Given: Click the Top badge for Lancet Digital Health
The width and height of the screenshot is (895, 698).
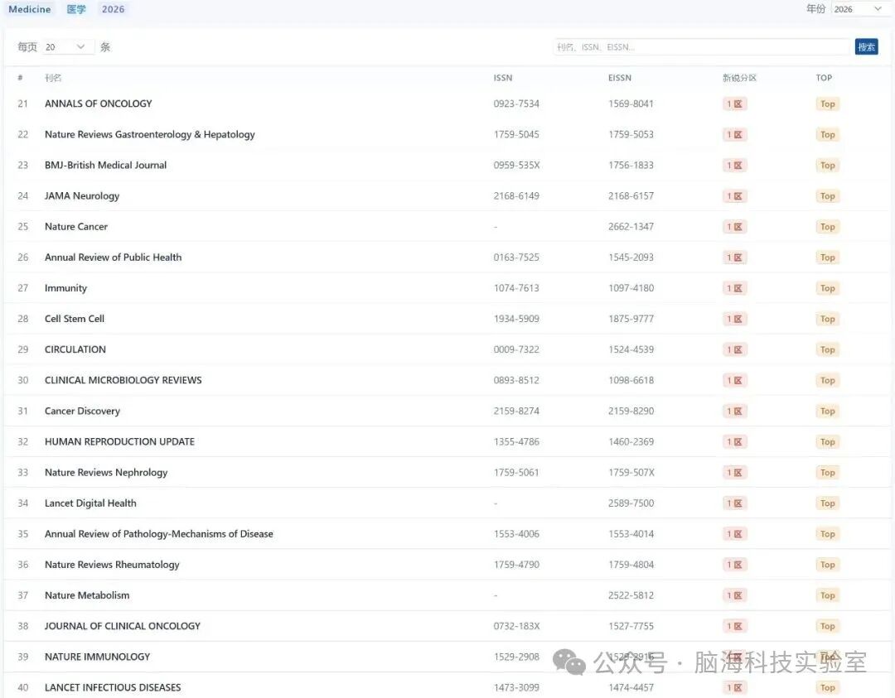Looking at the screenshot, I should (828, 503).
